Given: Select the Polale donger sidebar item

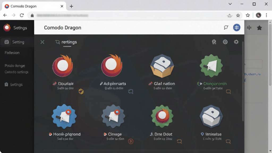Looking at the screenshot, I should click(x=15, y=66).
